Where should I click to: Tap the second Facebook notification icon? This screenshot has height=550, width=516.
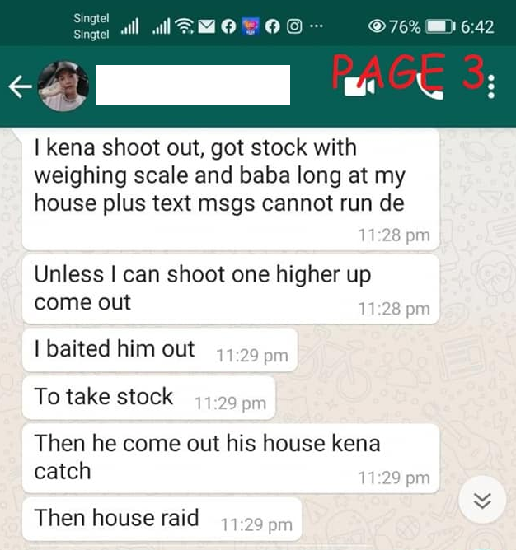point(272,26)
